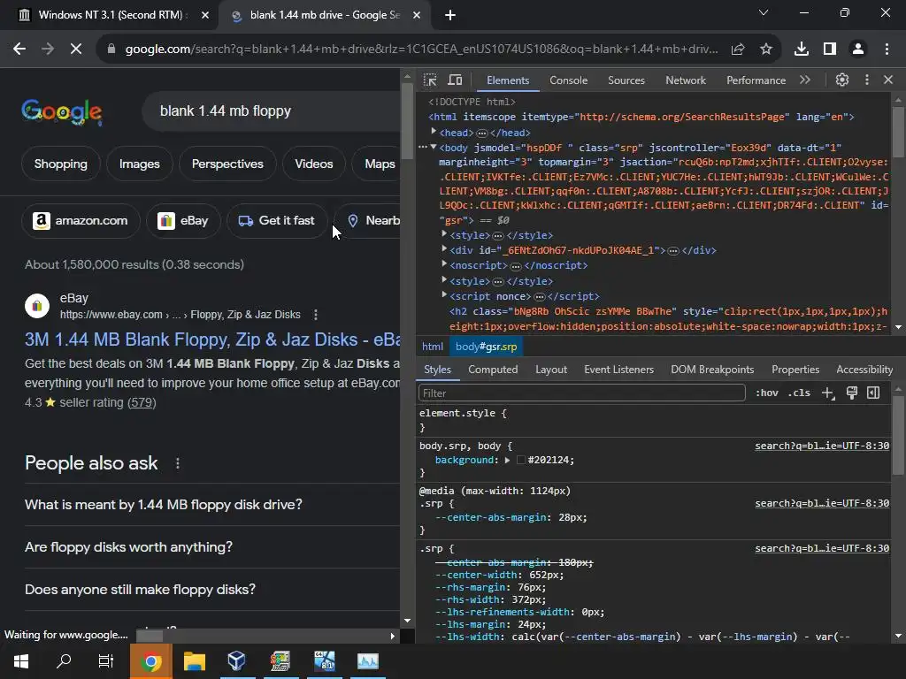Share this page via address bar icon
This screenshot has width=906, height=679.
coord(737,50)
